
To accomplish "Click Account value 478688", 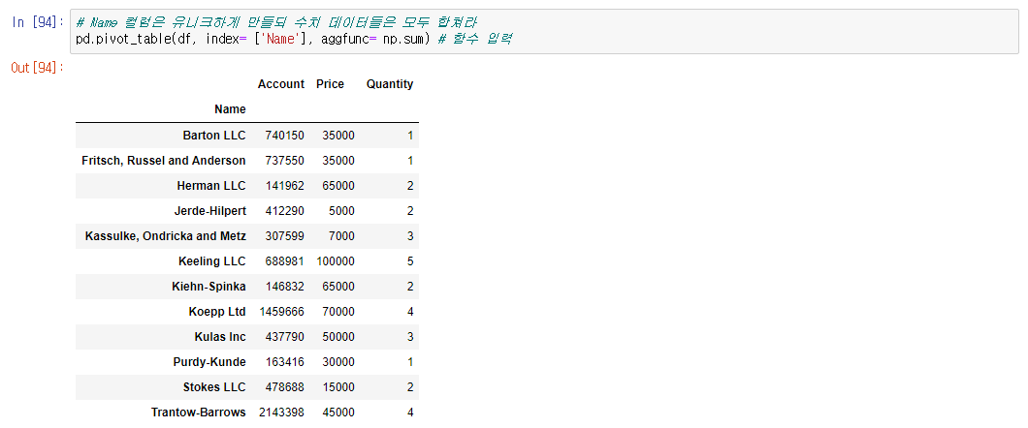I will [x=284, y=386].
